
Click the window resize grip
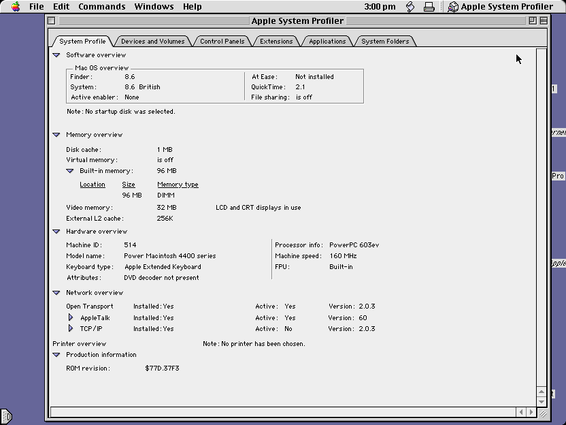pos(543,413)
